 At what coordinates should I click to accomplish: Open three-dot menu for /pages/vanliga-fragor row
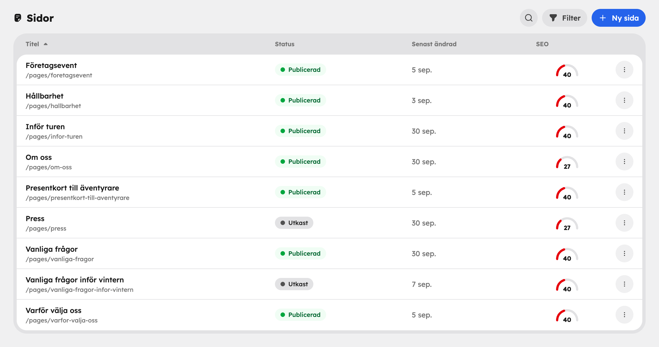click(x=624, y=253)
